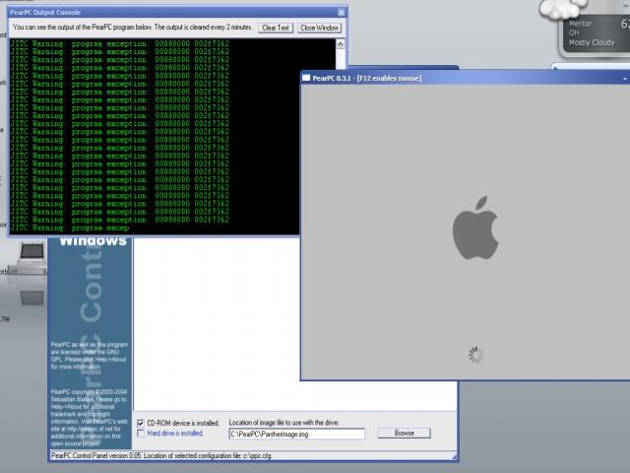Uncheck CD-ROM device is installed
The height and width of the screenshot is (473, 630).
141,423
